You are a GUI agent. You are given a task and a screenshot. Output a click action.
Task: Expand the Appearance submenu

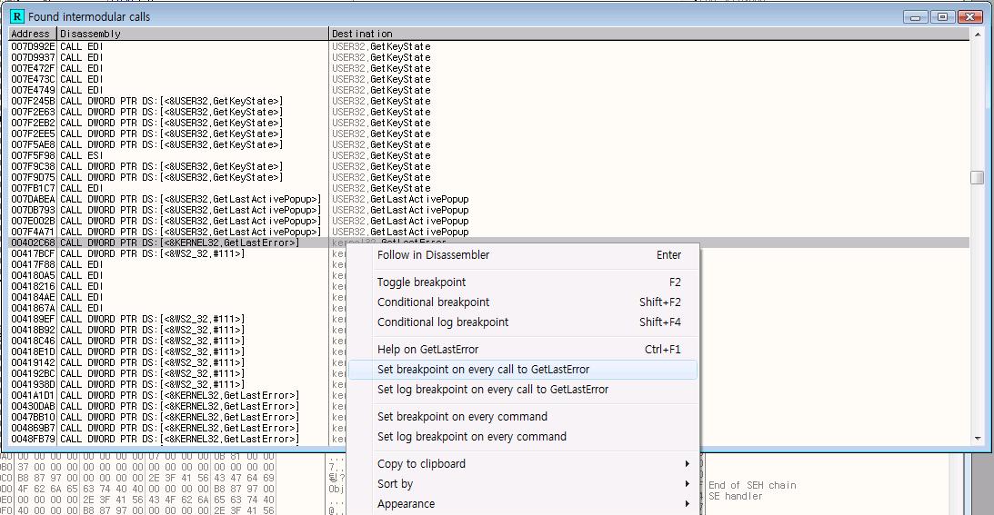[x=523, y=504]
